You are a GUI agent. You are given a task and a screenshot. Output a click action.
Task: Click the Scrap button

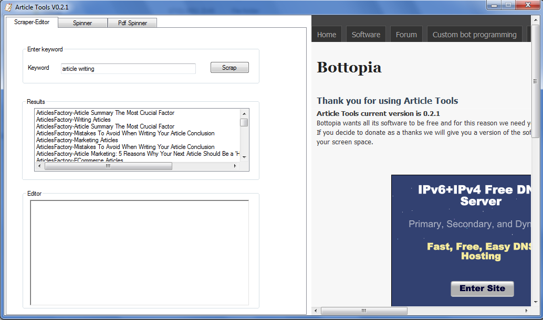(229, 68)
